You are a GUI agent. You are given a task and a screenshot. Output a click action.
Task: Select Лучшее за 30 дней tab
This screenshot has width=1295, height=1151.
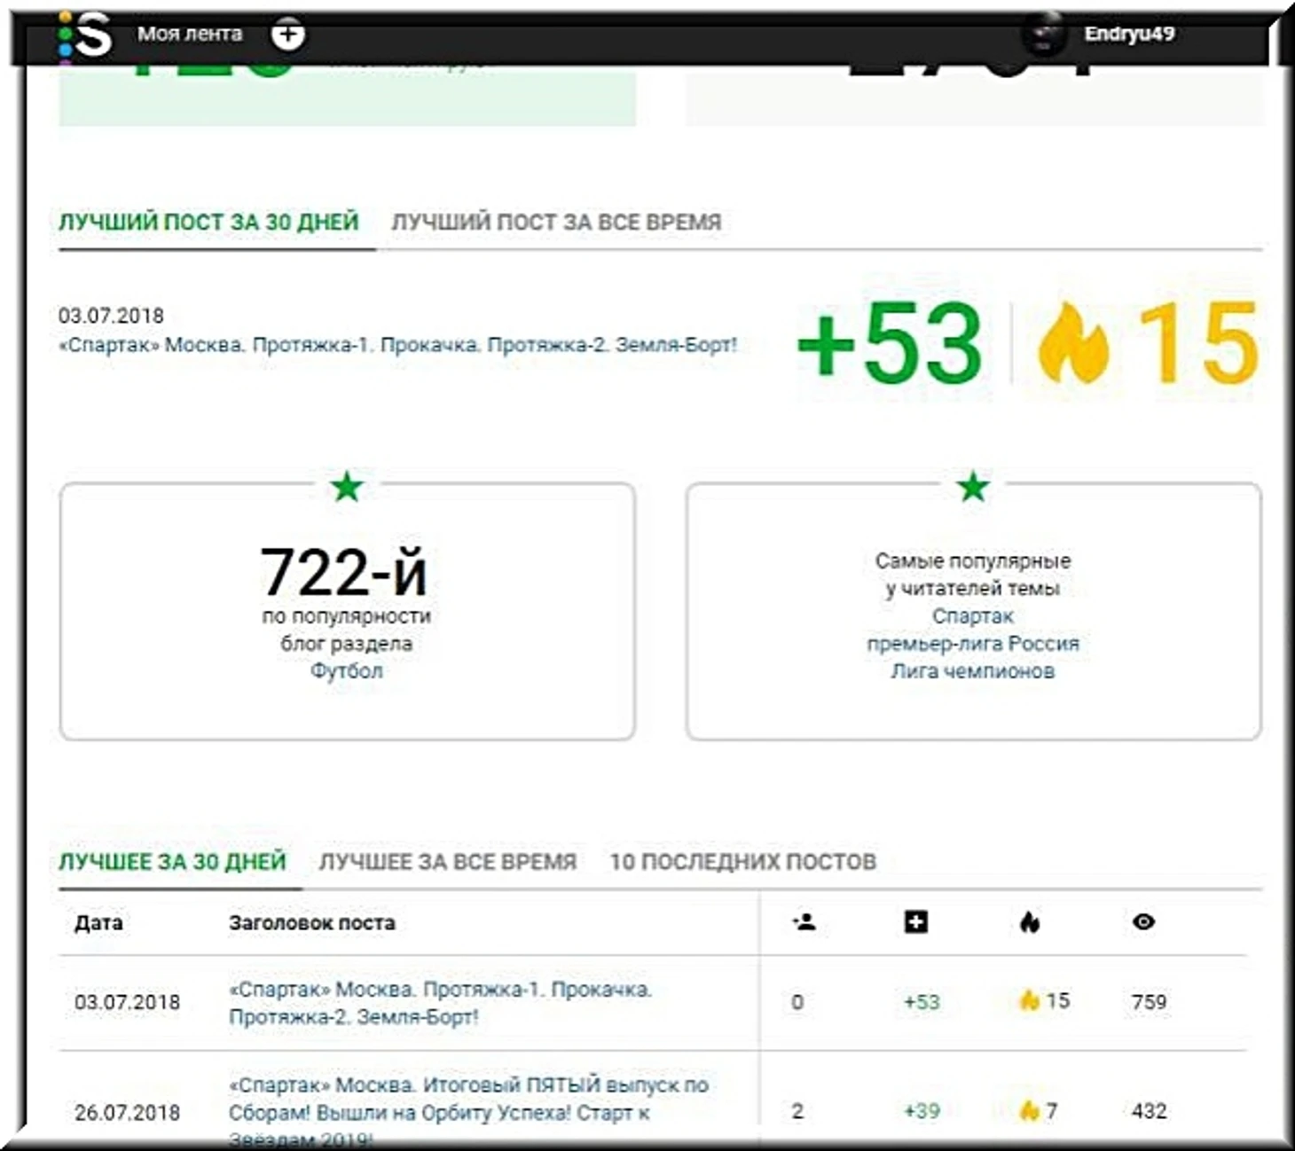click(x=172, y=861)
